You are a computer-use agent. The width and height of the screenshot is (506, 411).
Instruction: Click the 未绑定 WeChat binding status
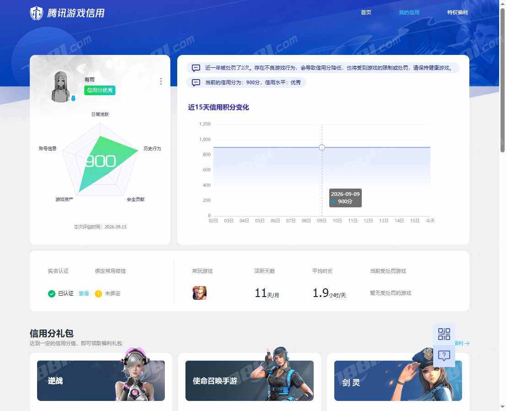pos(113,293)
